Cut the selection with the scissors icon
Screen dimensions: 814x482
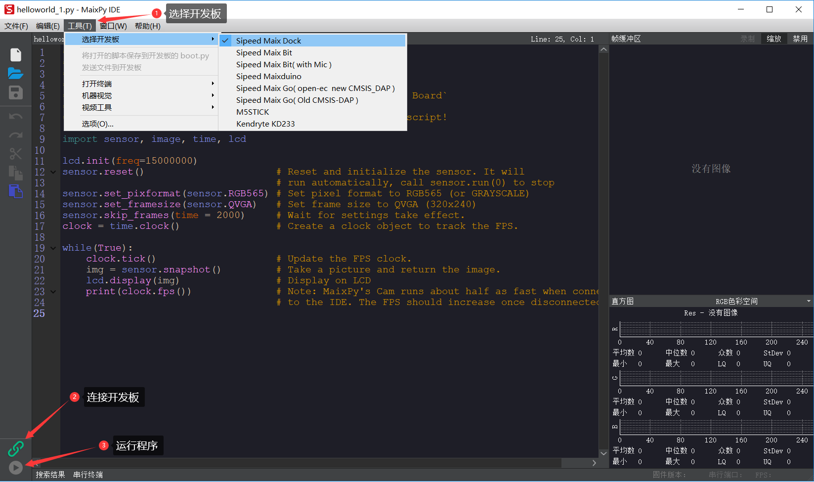pyautogui.click(x=16, y=154)
